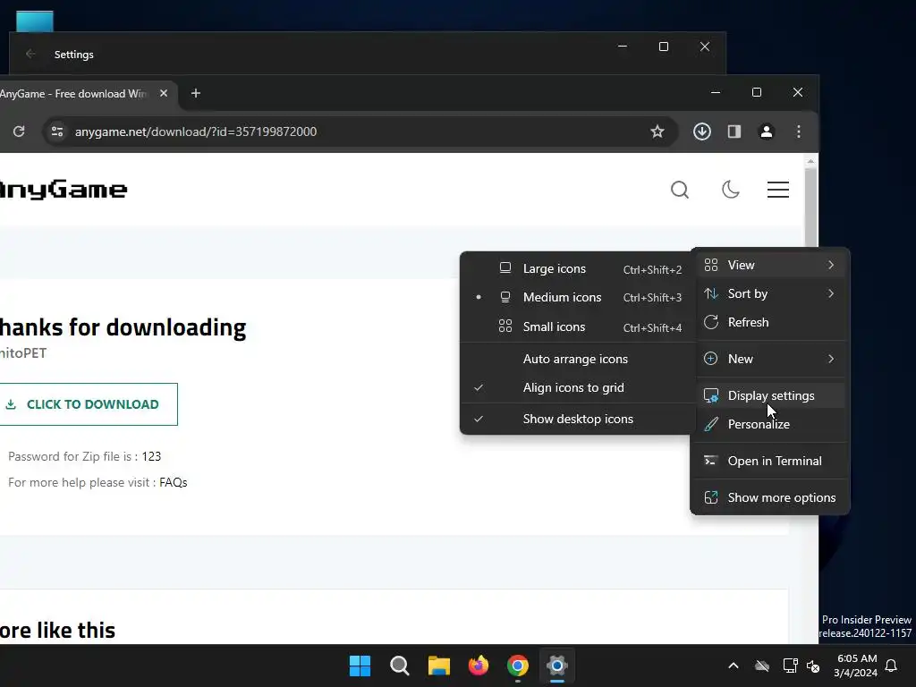Viewport: 916px width, 687px height.
Task: Select Open in Terminal
Action: [x=770, y=461]
